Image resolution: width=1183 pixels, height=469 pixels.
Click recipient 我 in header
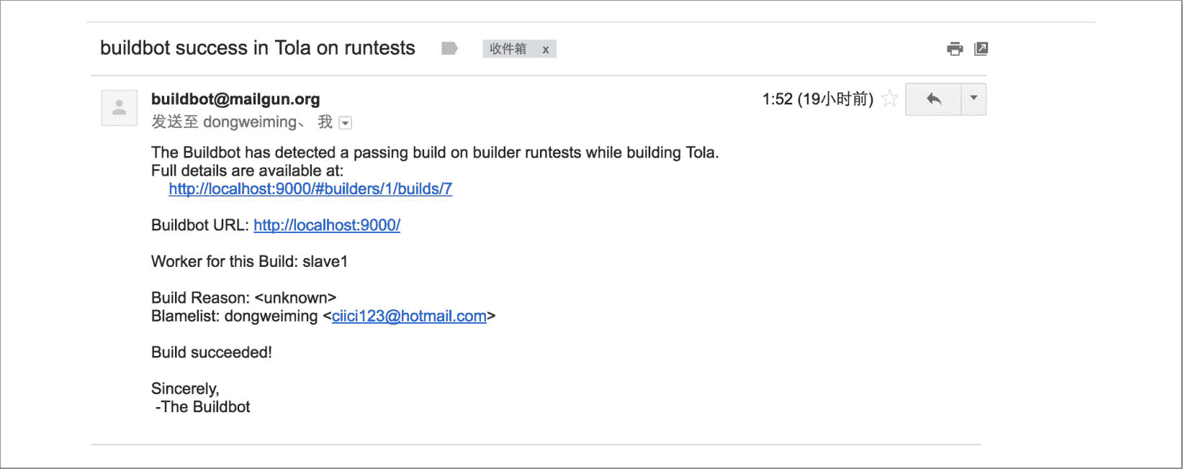(x=325, y=122)
